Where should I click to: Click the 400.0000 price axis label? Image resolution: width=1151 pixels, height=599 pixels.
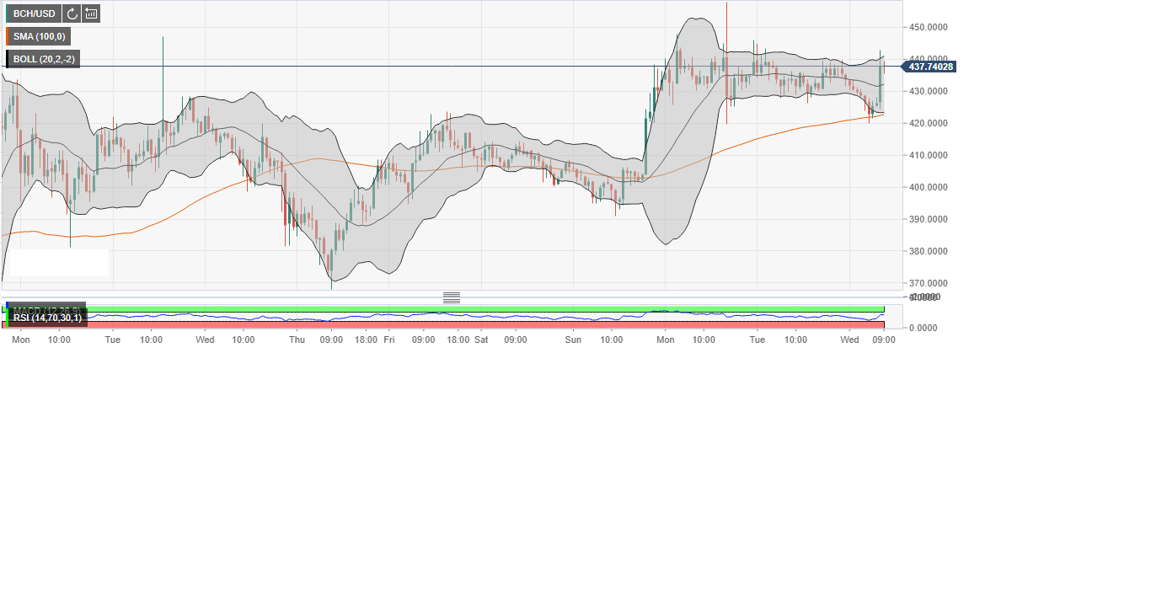tap(929, 187)
